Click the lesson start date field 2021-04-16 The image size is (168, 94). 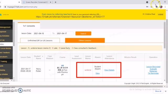tap(42, 33)
